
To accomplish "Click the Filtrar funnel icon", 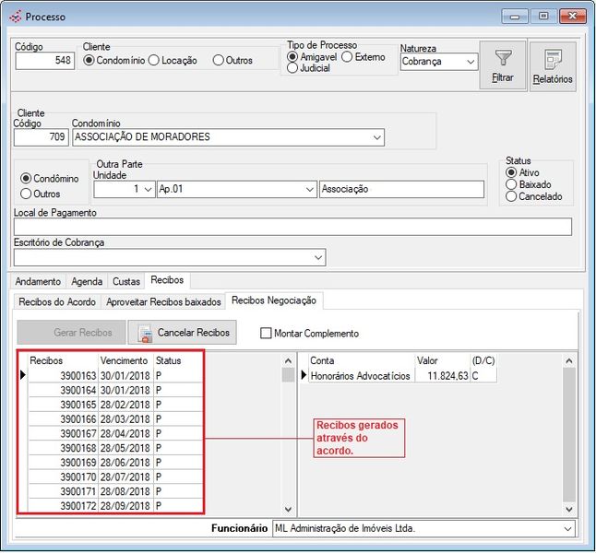I will (503, 59).
